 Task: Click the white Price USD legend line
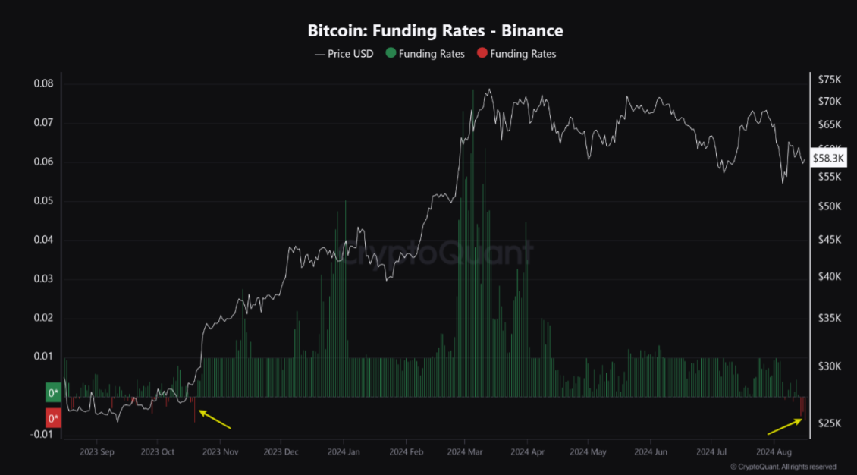(319, 54)
